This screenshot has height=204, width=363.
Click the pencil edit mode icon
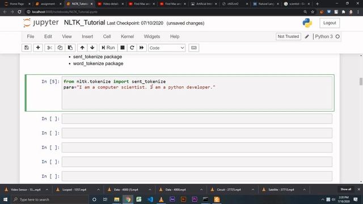click(307, 36)
